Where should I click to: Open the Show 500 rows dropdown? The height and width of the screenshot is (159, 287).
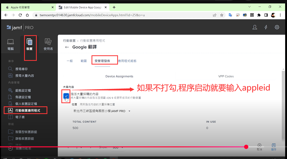coord(118,147)
